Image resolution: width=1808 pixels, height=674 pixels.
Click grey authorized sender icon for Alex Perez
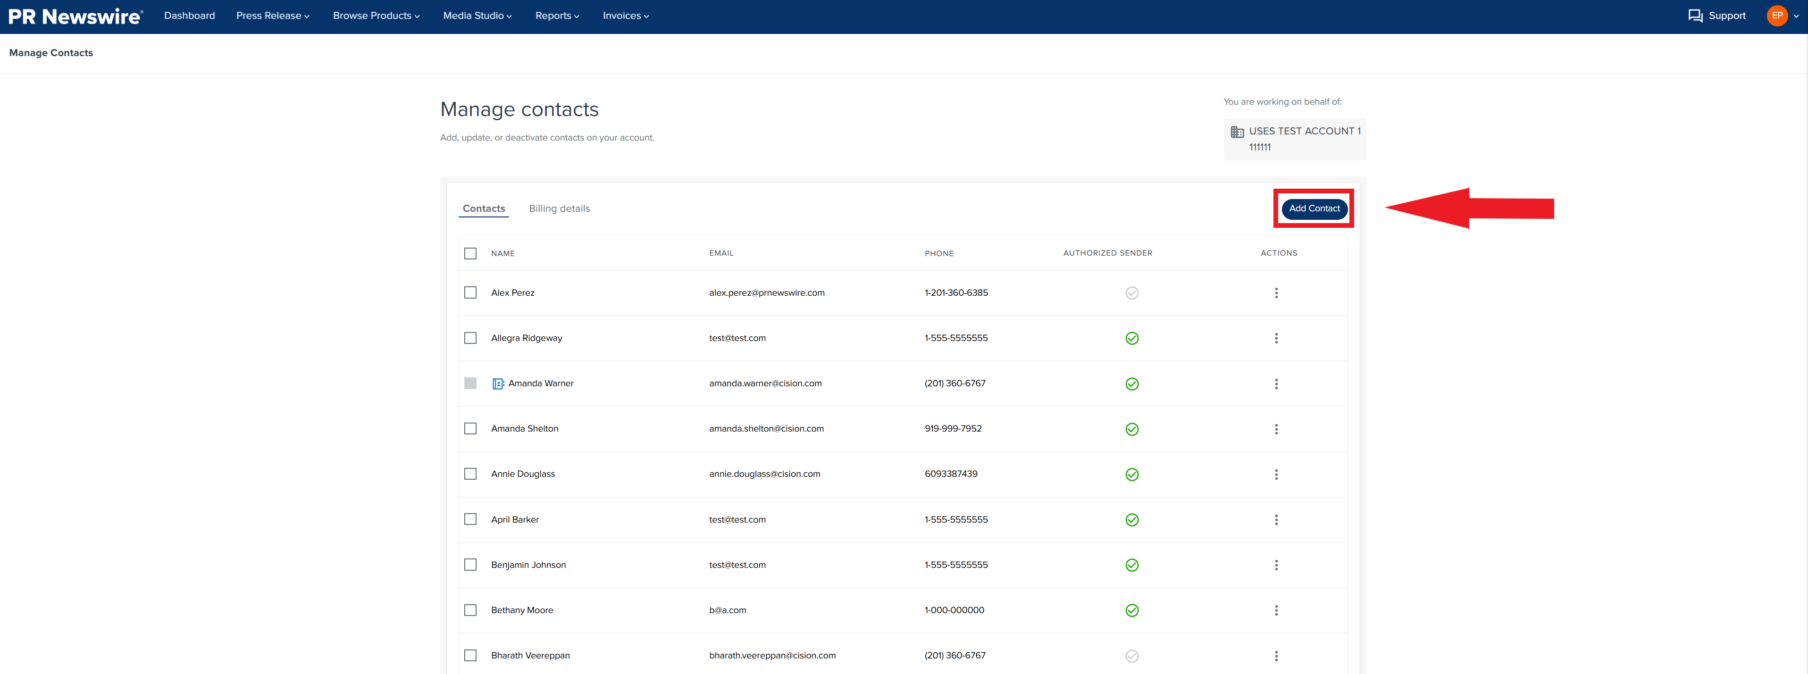[x=1131, y=293]
